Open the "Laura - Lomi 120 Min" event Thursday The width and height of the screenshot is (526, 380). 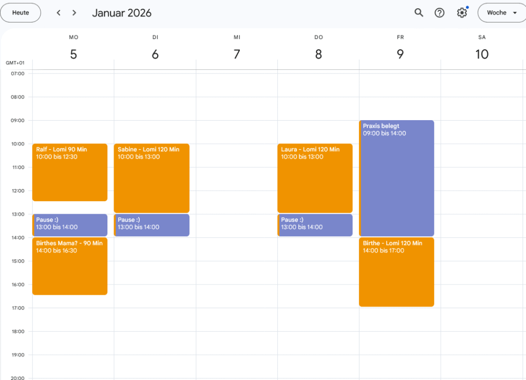click(314, 177)
